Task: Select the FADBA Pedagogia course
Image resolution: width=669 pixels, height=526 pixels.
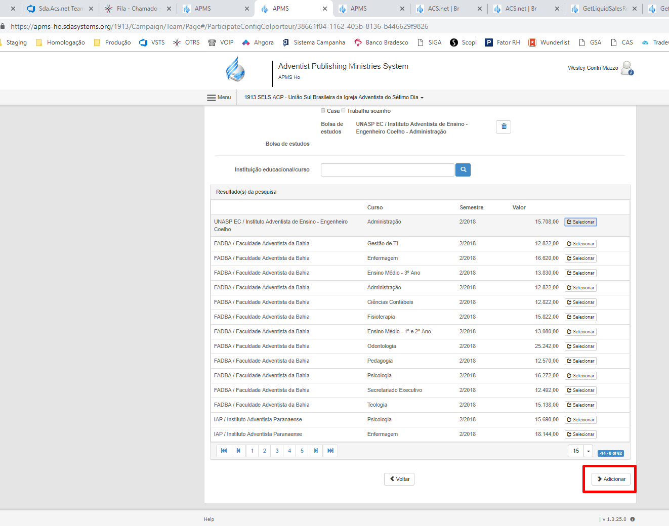Action: (x=580, y=361)
